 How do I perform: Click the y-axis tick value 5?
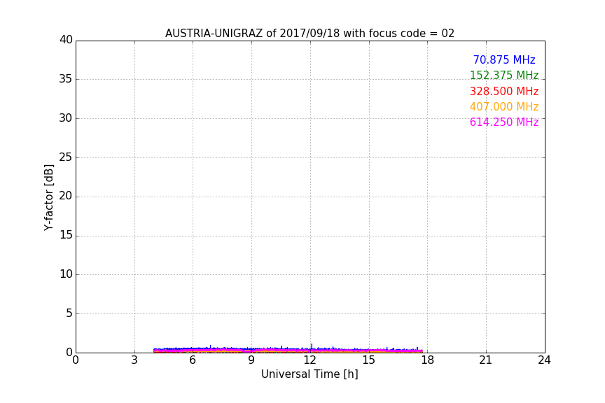(x=69, y=313)
